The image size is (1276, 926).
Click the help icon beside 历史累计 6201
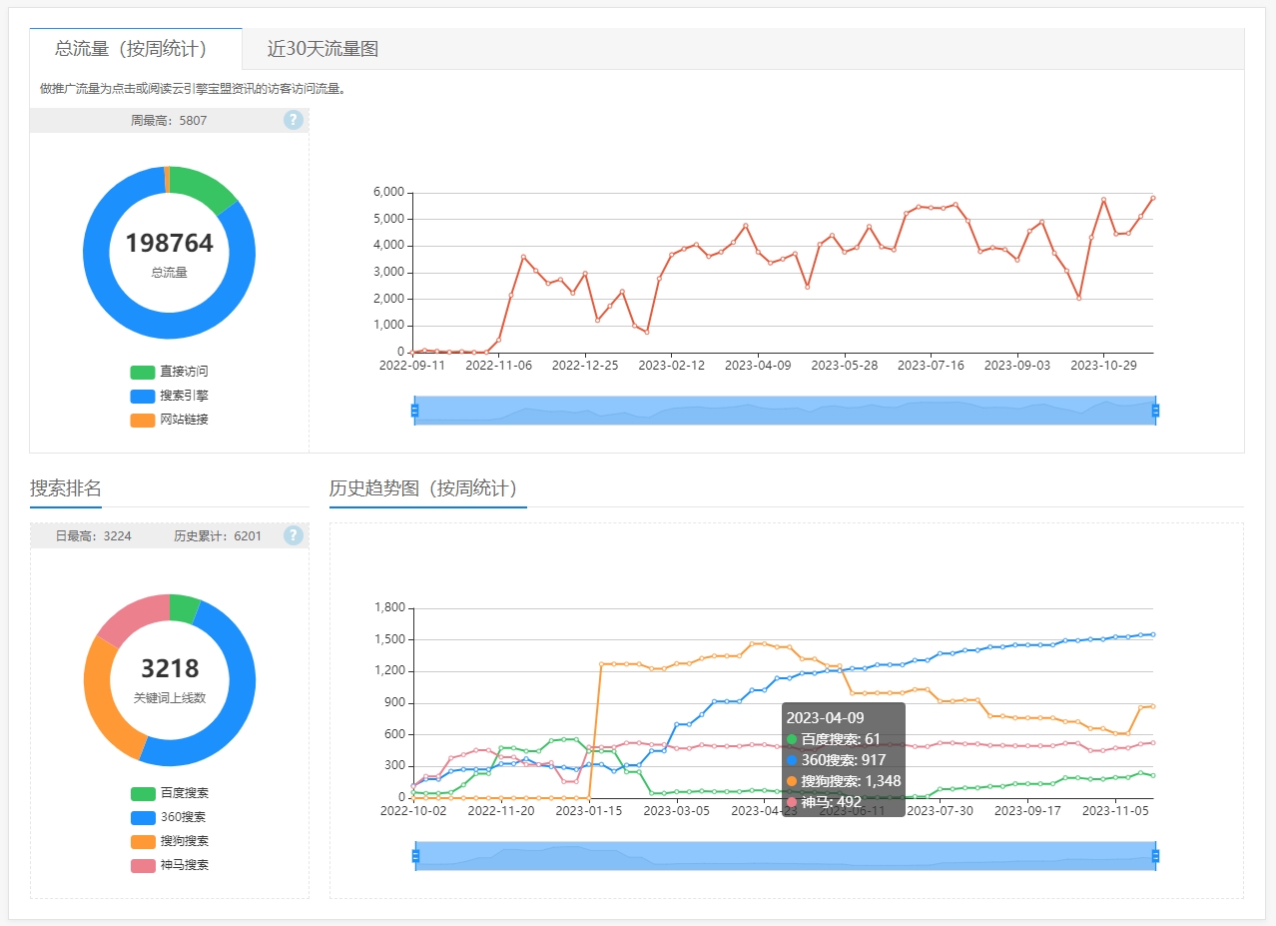pyautogui.click(x=293, y=535)
